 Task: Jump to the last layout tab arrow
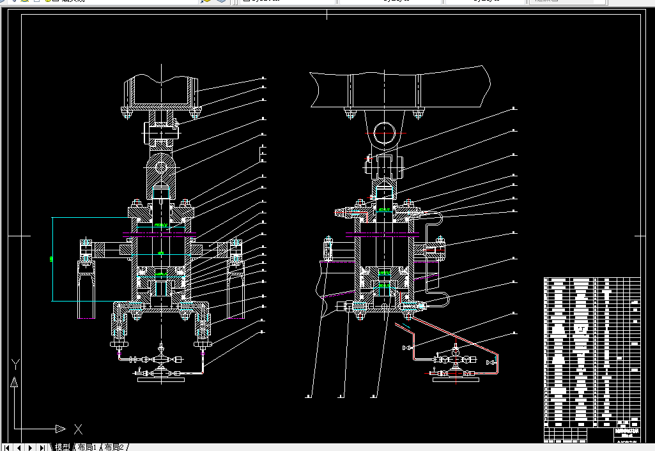click(42, 448)
